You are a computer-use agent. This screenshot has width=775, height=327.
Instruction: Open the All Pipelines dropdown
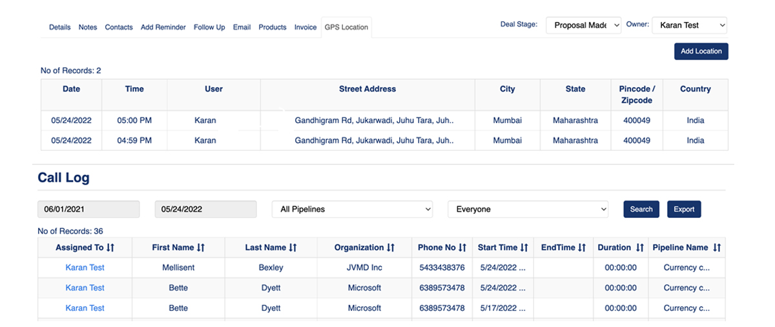pos(352,209)
